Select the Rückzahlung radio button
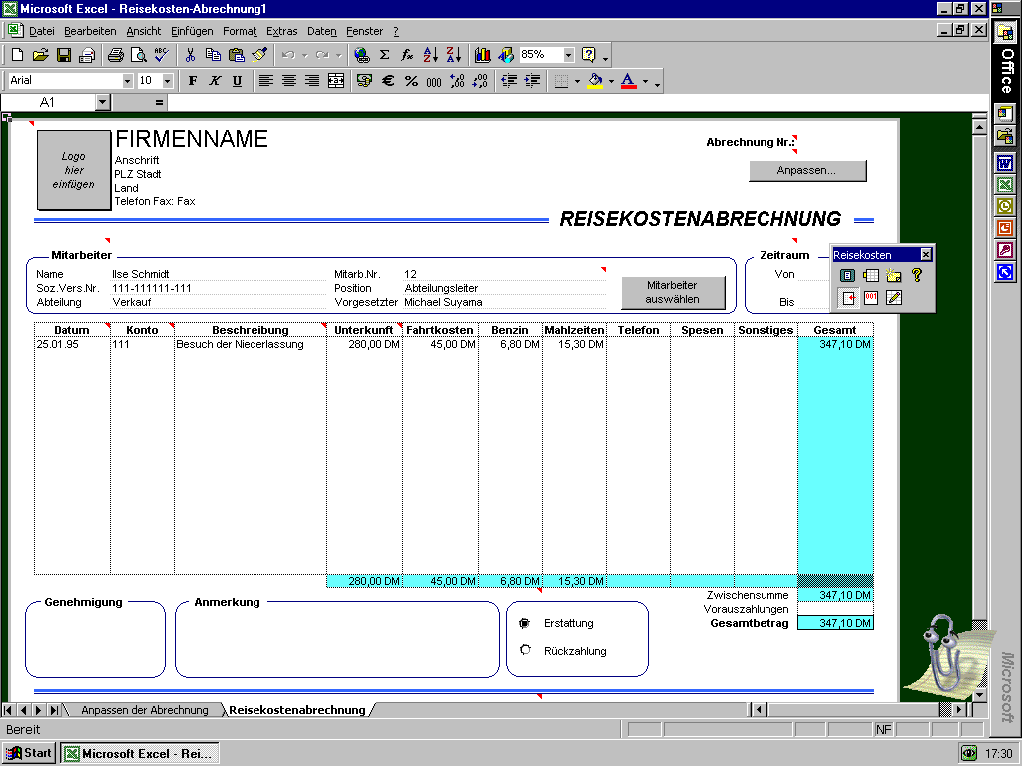Image resolution: width=1022 pixels, height=766 pixels. 525,650
